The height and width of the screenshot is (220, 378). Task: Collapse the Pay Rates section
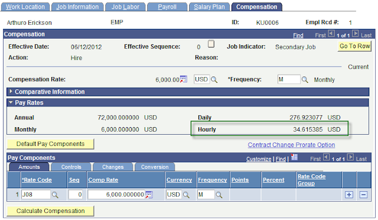coord(11,102)
